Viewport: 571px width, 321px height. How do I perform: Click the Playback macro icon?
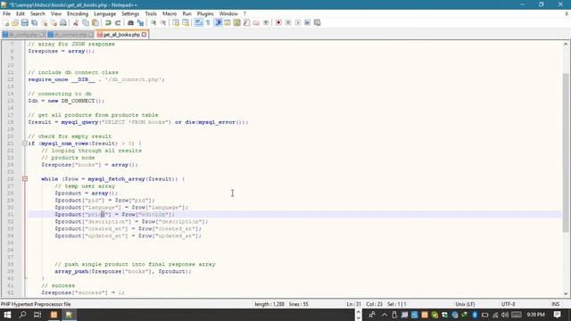click(x=298, y=22)
